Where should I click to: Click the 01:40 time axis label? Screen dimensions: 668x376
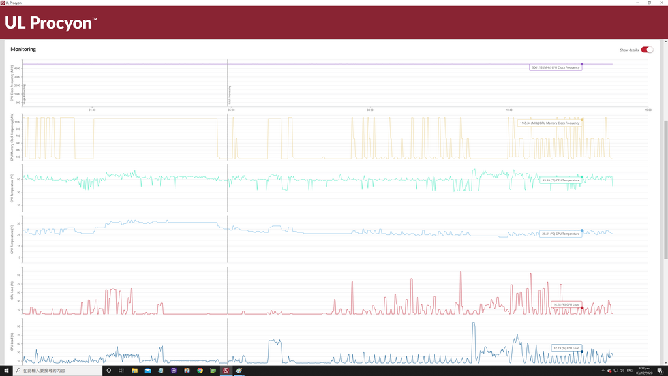coord(92,110)
